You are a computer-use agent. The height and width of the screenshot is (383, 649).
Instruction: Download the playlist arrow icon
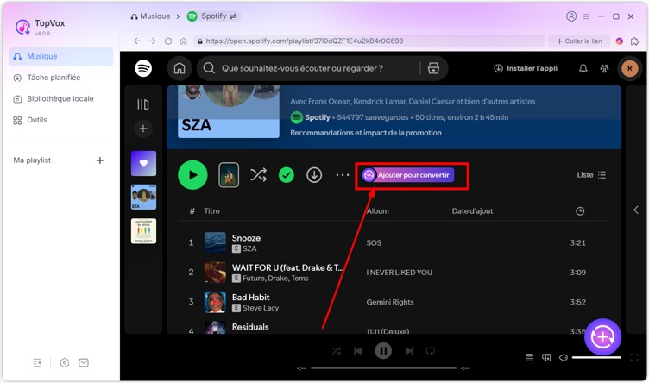(x=314, y=175)
